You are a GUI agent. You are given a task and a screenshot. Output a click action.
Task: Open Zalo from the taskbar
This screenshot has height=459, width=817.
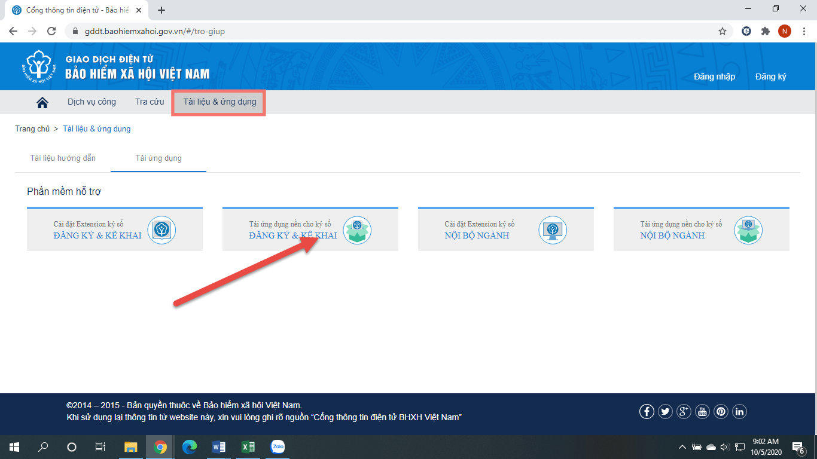(278, 446)
